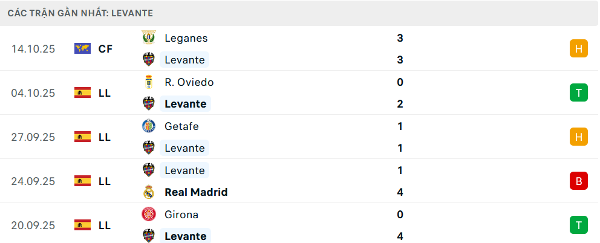Screen dimensions: 600x243
Task: Click the red B result badge
Action: (578, 181)
